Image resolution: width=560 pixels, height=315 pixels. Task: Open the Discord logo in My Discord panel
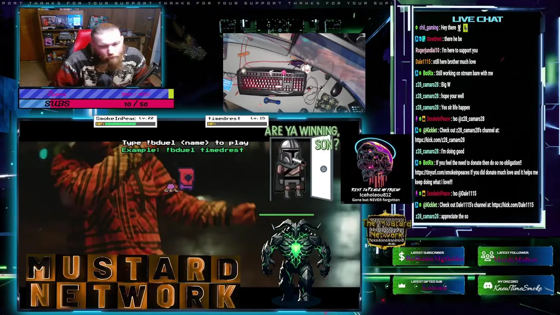[487, 286]
